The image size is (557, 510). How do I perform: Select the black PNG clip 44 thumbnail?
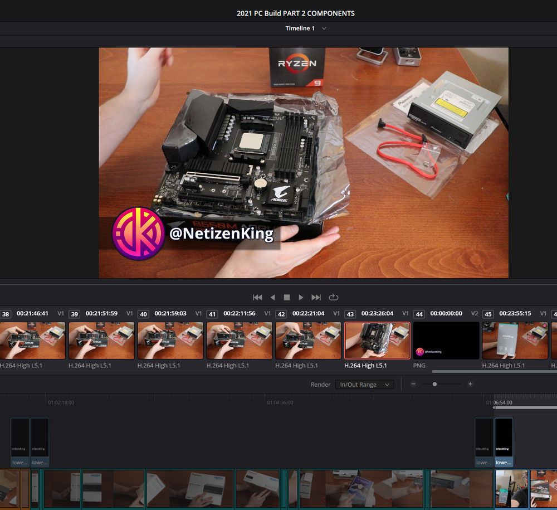click(x=446, y=340)
